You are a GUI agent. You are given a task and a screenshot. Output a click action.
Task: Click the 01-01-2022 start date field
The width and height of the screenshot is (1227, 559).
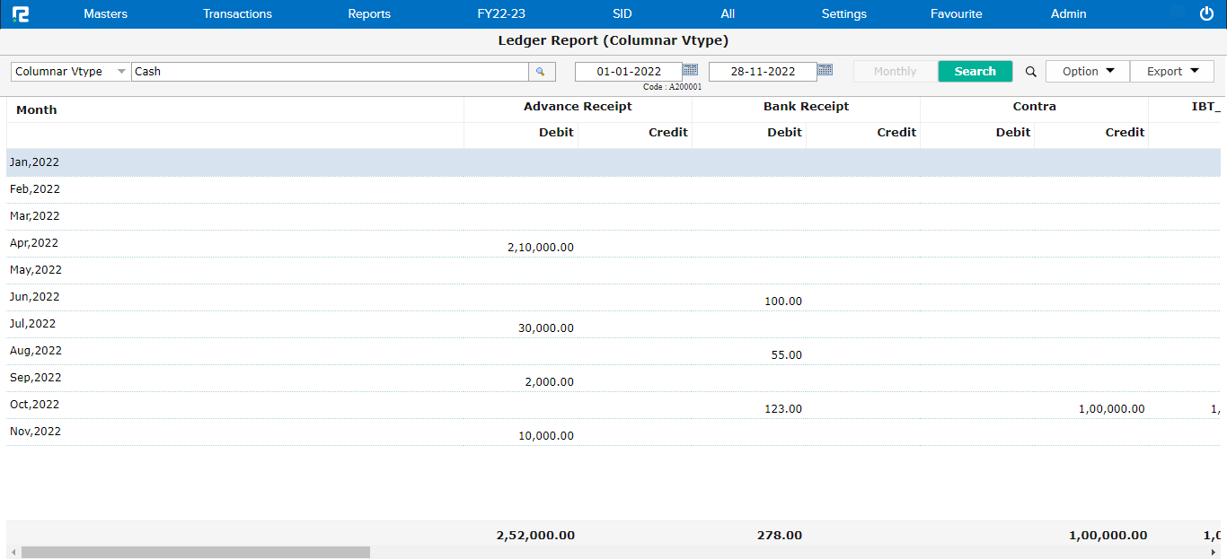pos(628,72)
